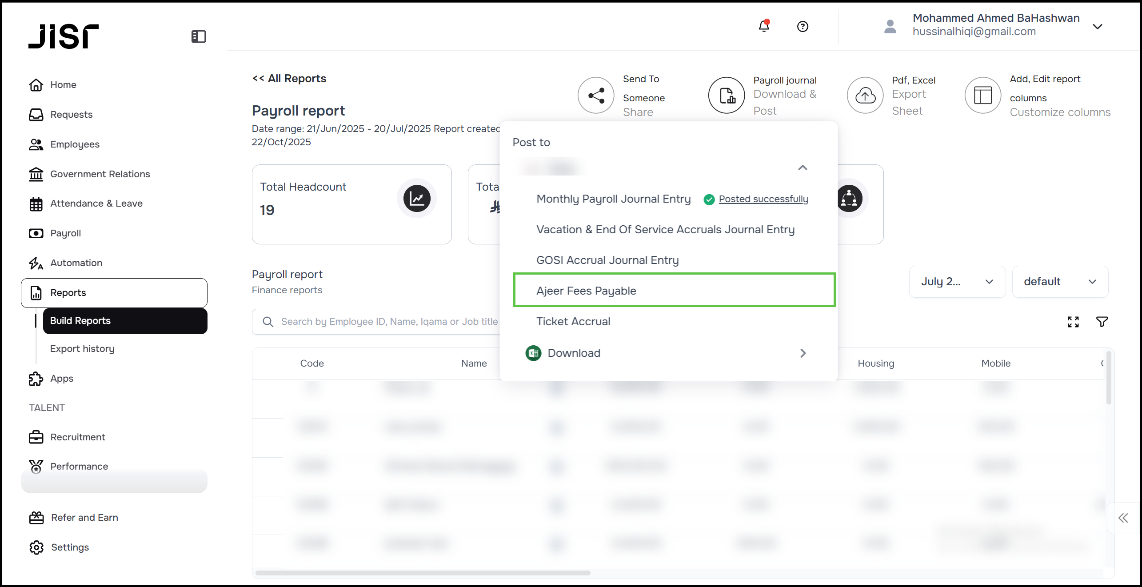
Task: Click the Export Sheet cloud upload icon
Action: click(865, 95)
